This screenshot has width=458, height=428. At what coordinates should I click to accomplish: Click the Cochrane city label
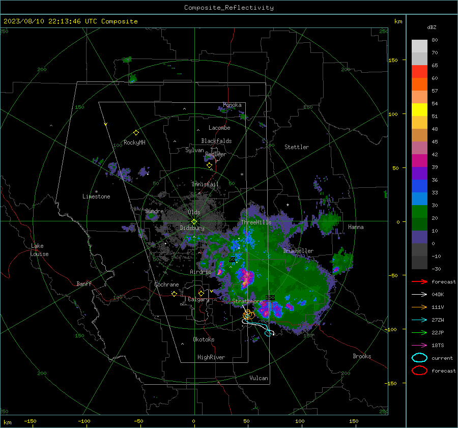click(x=166, y=284)
